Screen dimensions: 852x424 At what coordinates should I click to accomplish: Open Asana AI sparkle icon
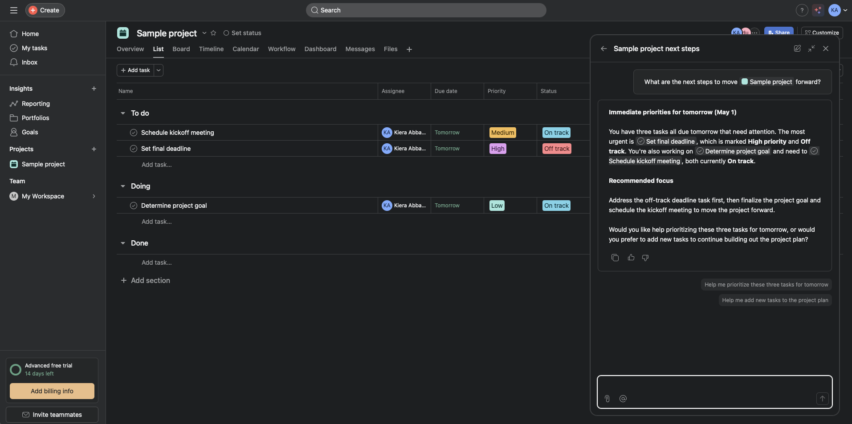point(818,10)
